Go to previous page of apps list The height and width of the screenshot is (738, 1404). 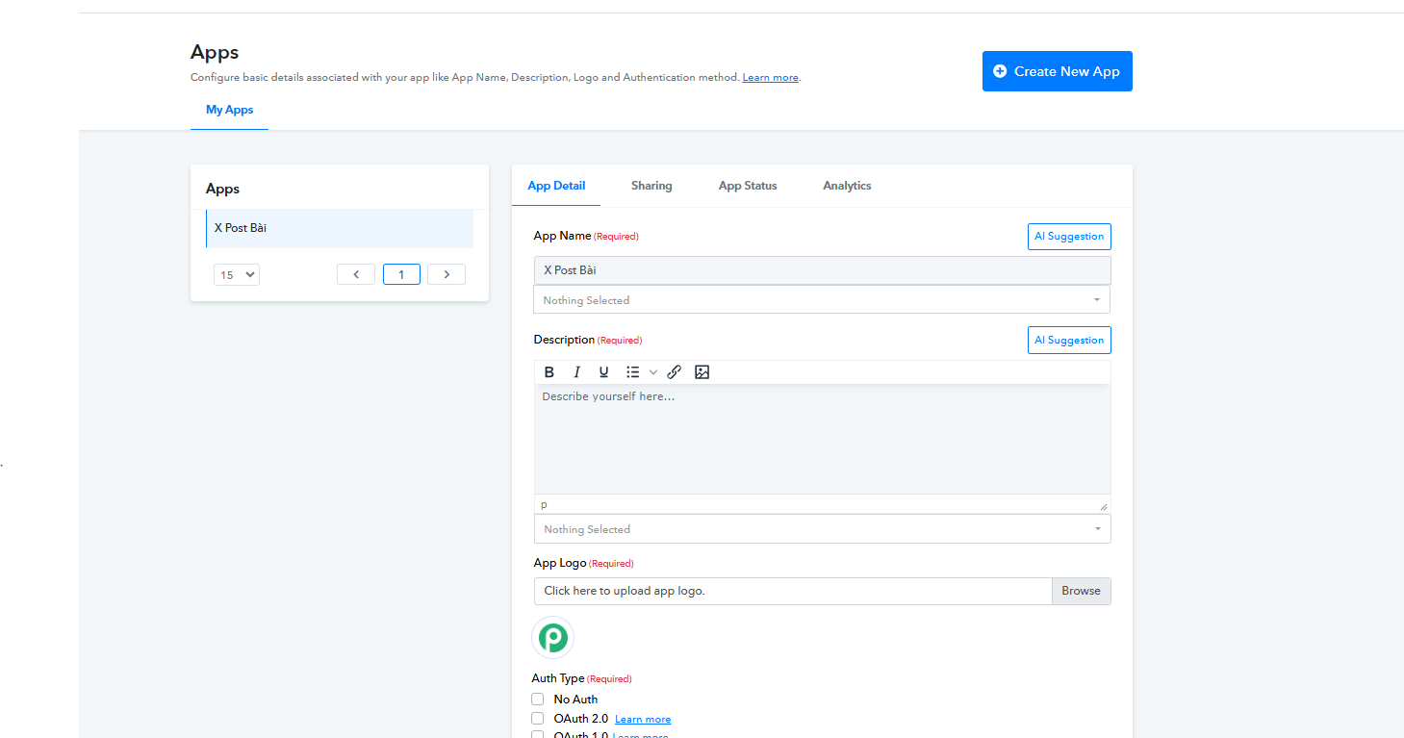[356, 274]
